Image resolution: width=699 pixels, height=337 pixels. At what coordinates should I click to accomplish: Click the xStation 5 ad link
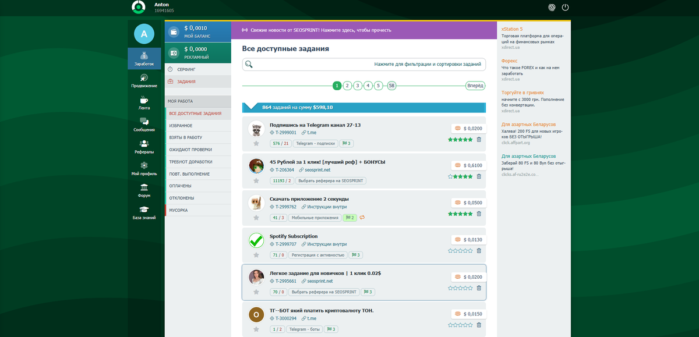click(x=512, y=29)
